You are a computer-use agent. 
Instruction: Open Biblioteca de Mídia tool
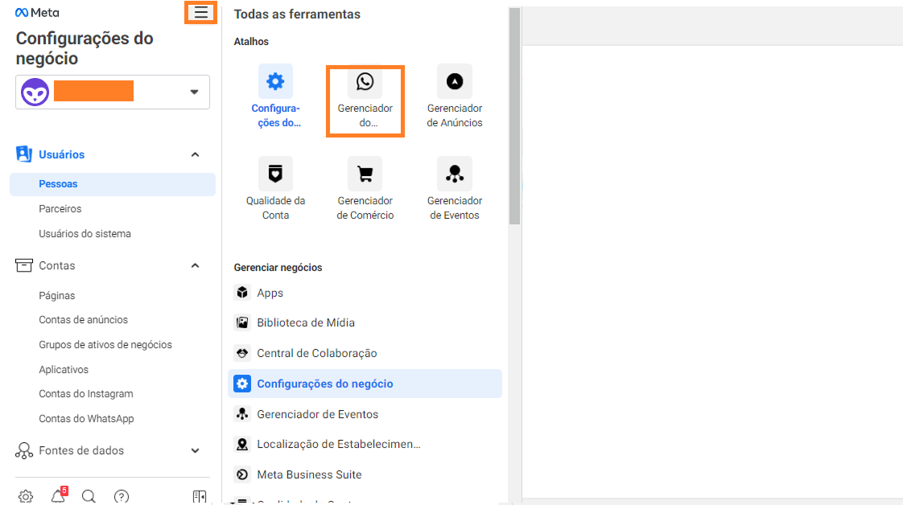[306, 322]
